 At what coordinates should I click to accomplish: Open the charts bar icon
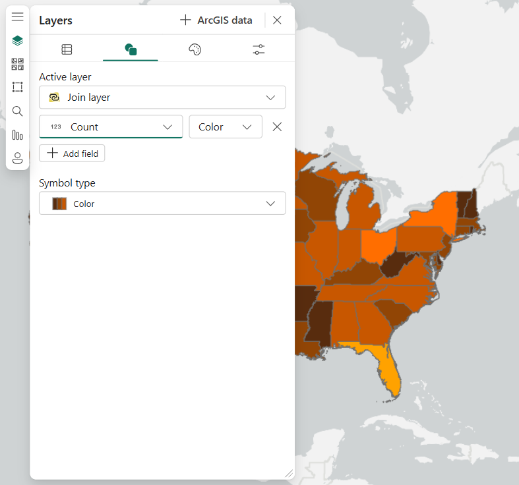[18, 134]
